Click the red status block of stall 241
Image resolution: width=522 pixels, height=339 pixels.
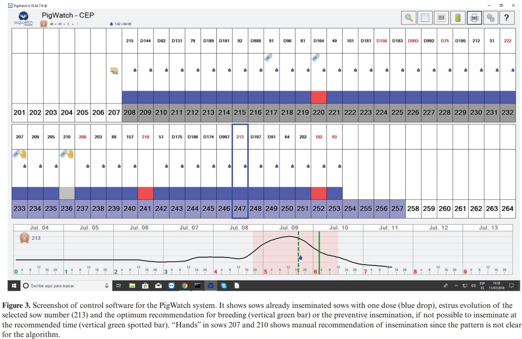[145, 193]
